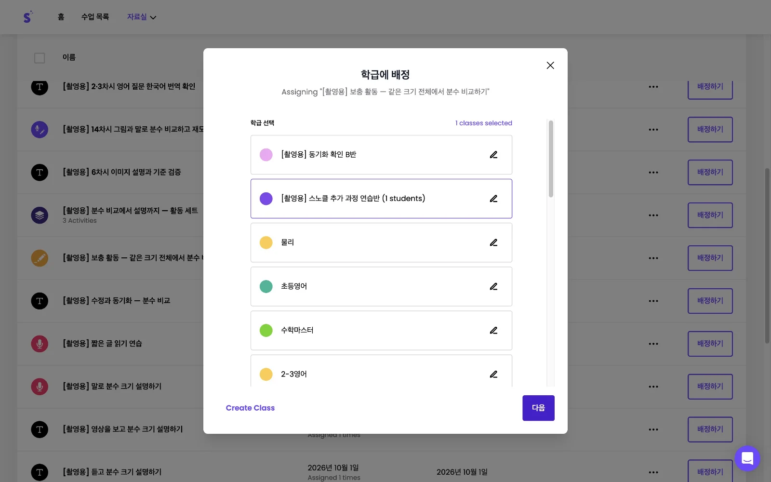Open the 수업 목록 menu
771x482 pixels.
pos(95,17)
